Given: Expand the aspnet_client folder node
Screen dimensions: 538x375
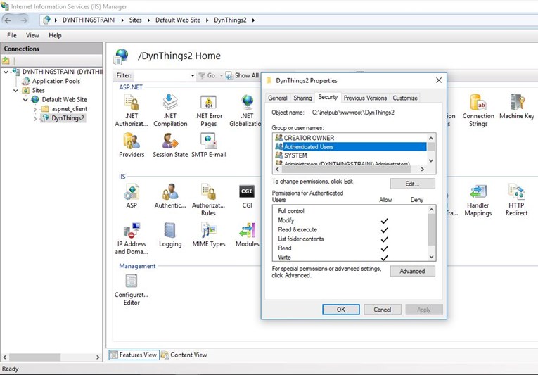Looking at the screenshot, I should click(35, 109).
